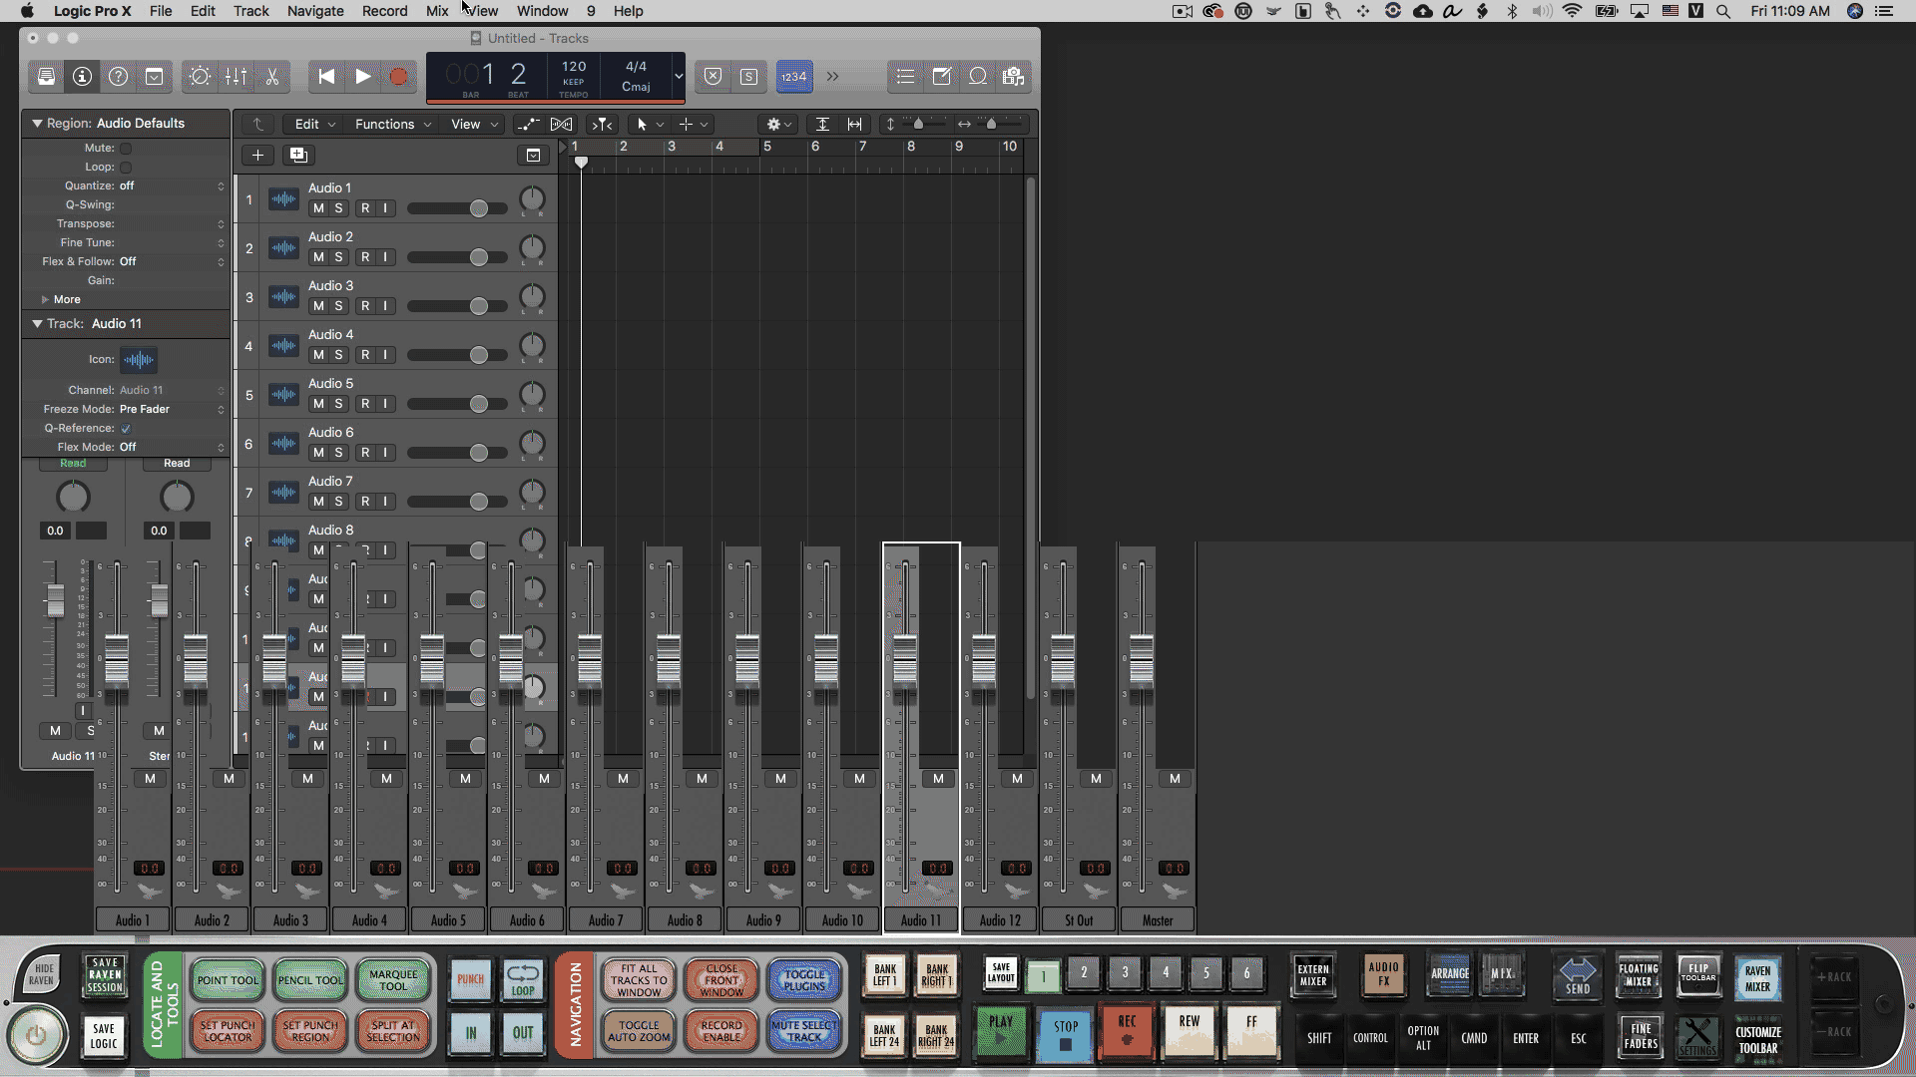This screenshot has width=1916, height=1077.
Task: Adjust the horizontal zoom slider
Action: 991,125
